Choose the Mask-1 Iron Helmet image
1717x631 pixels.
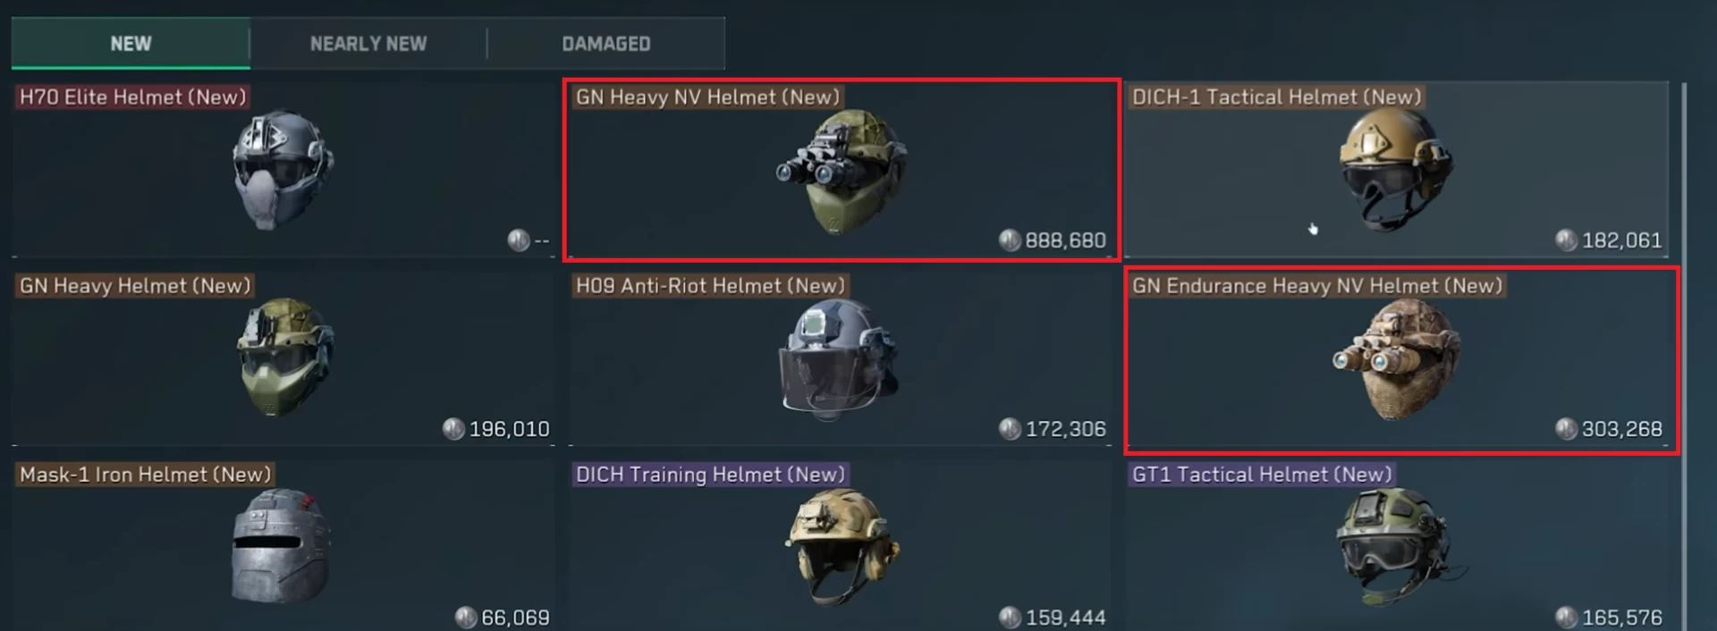coord(281,546)
